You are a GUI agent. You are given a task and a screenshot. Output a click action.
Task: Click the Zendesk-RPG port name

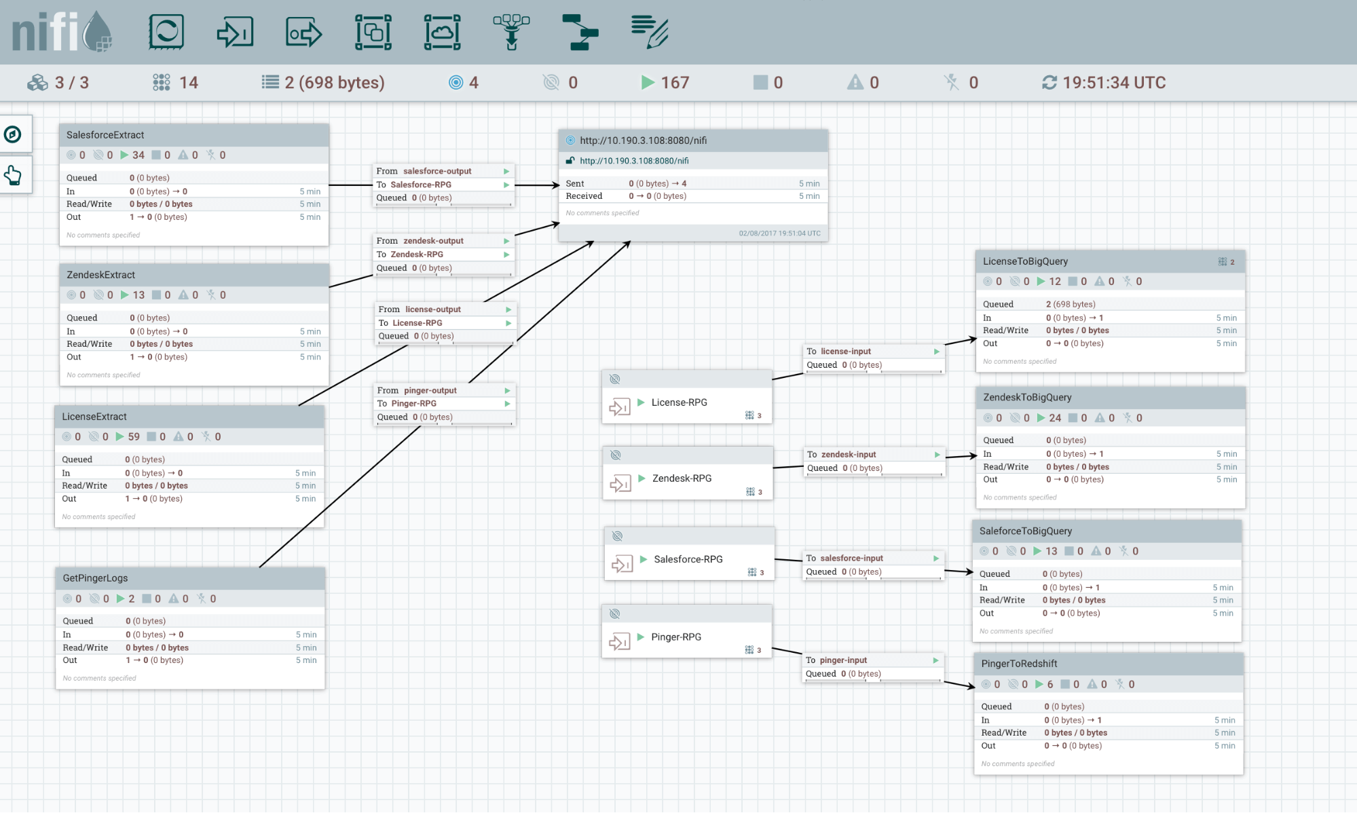(682, 478)
